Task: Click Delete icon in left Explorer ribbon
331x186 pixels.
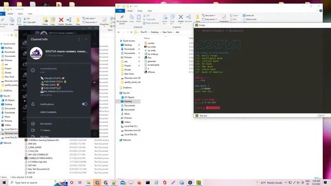Action: pyautogui.click(x=61, y=20)
